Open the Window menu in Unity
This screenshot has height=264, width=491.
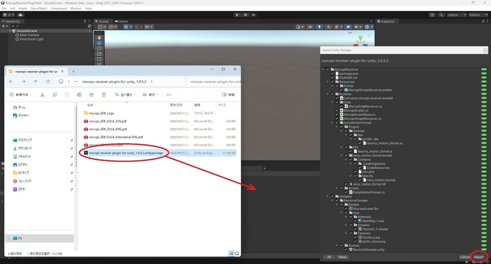coord(76,8)
